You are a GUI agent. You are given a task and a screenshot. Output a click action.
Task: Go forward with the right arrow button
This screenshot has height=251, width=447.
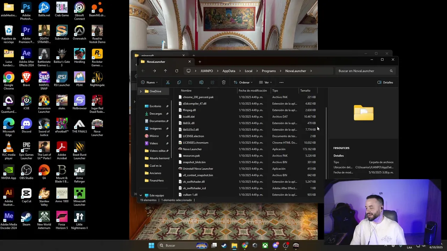tap(154, 71)
